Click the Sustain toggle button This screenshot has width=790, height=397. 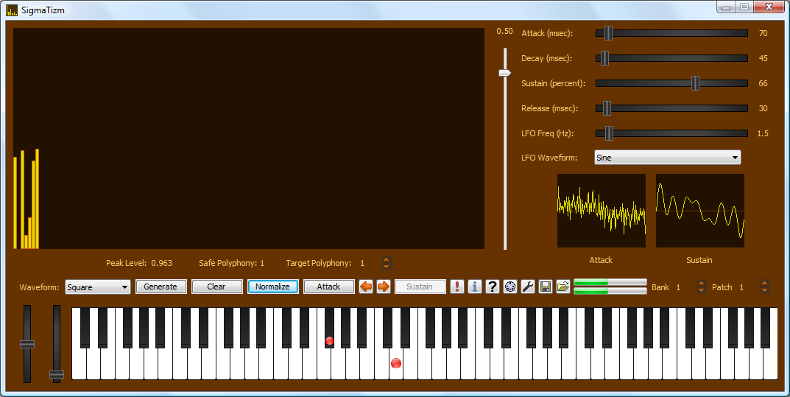click(x=420, y=287)
